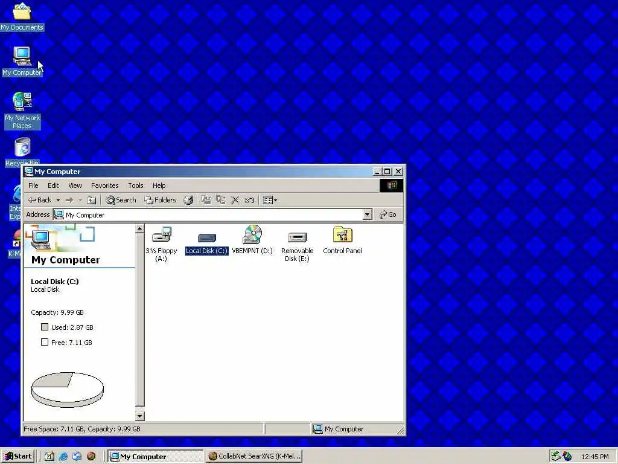Click the My Computer status bar zone
The width and height of the screenshot is (618, 464).
point(355,429)
